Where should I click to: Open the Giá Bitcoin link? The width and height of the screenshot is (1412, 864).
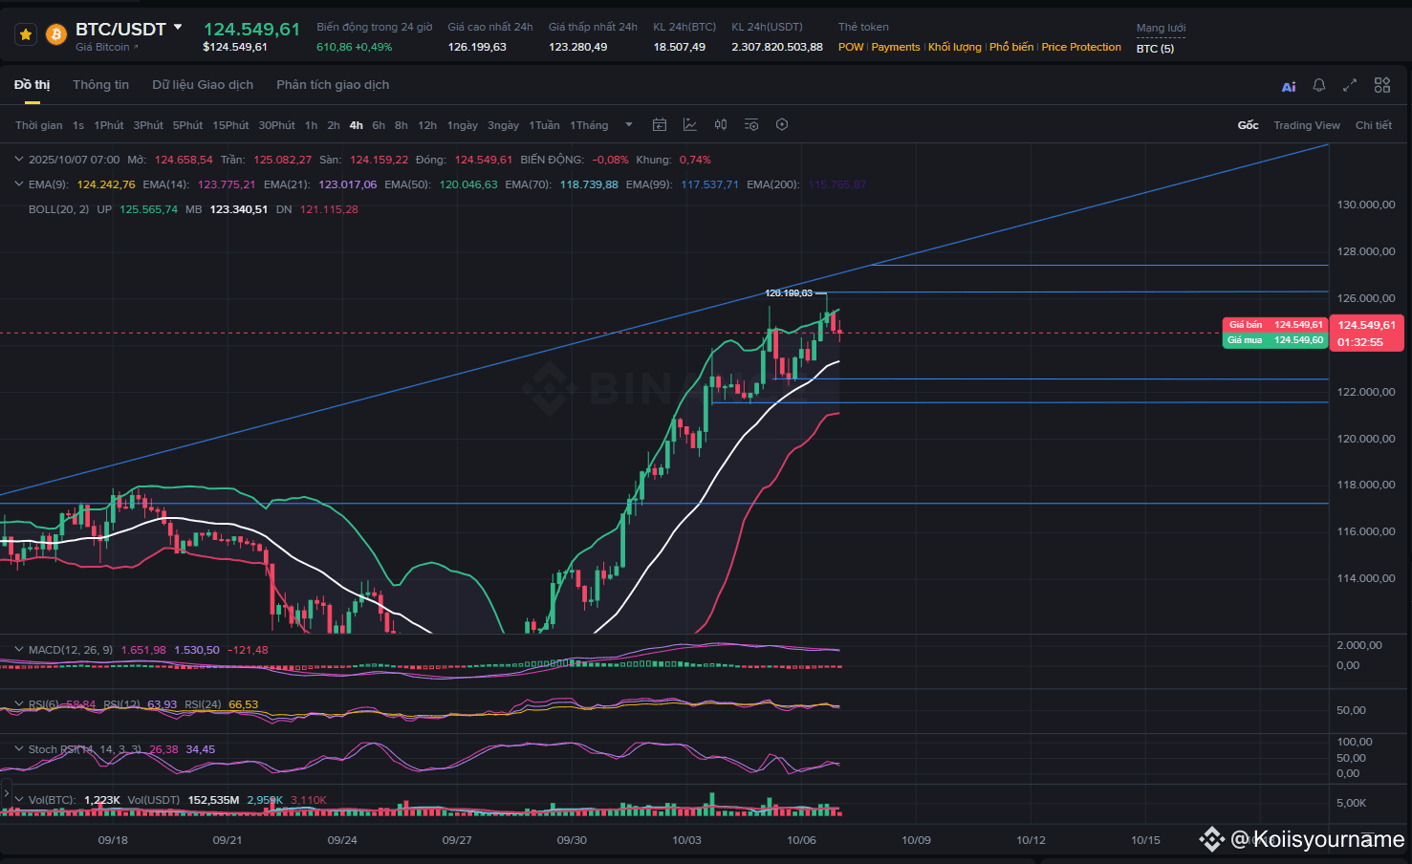pos(106,47)
